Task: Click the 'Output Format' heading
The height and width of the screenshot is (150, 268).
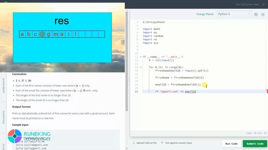Action: tap(21, 107)
